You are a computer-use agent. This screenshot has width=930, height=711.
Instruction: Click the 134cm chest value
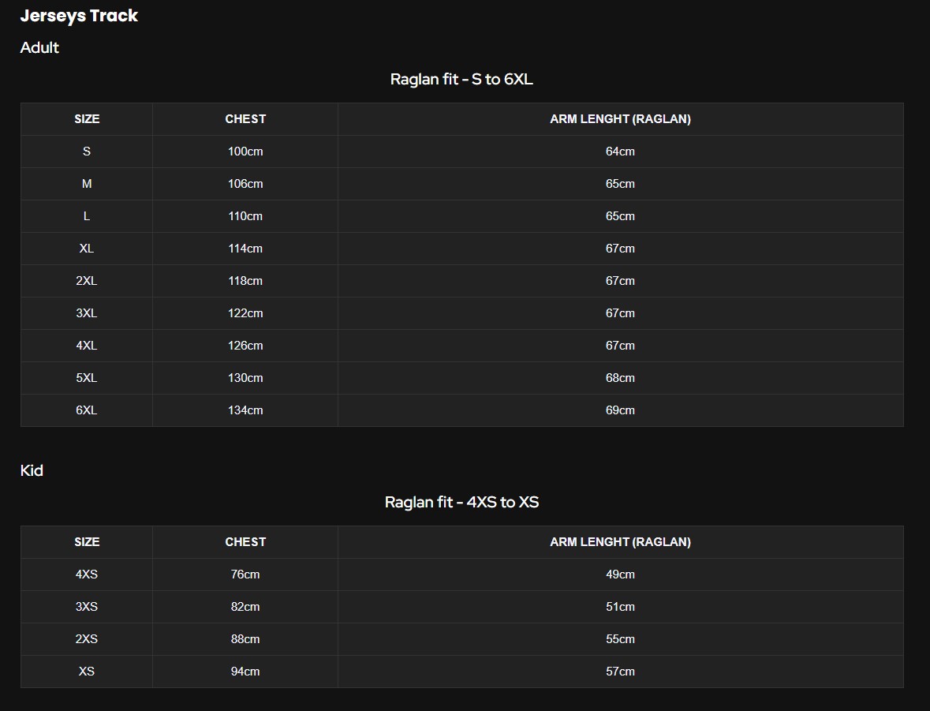coord(245,410)
